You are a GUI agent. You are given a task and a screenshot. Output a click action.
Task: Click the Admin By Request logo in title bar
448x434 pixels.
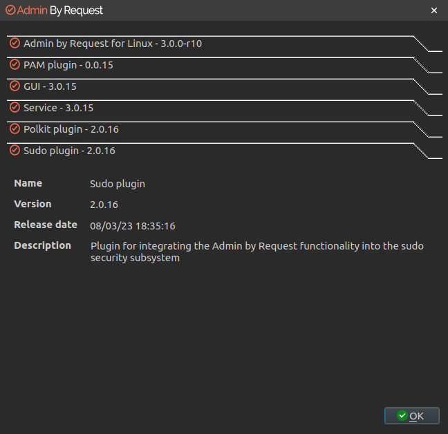coord(54,10)
